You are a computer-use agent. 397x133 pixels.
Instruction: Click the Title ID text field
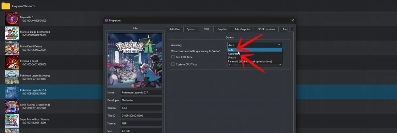tap(141, 116)
